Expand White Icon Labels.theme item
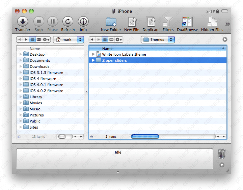This screenshot has width=243, height=190. (x=93, y=54)
